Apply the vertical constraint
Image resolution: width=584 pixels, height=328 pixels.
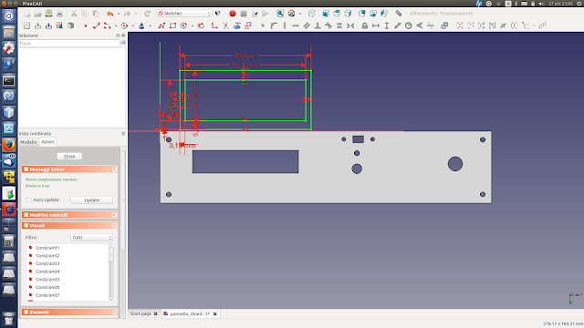(285, 26)
